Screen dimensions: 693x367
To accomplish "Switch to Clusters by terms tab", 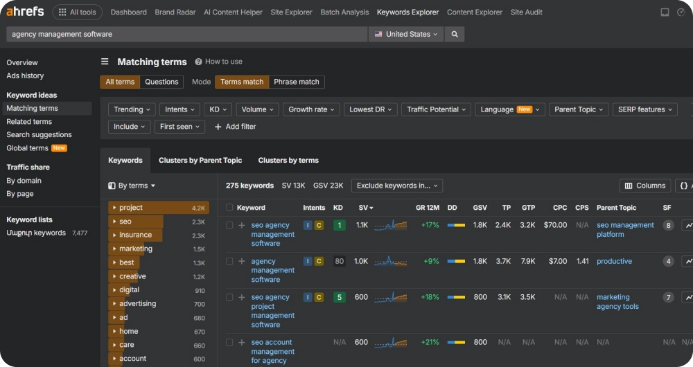I will [288, 161].
